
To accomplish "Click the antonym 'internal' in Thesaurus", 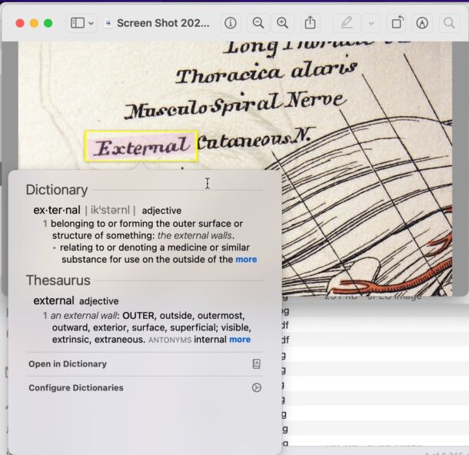I will 210,339.
